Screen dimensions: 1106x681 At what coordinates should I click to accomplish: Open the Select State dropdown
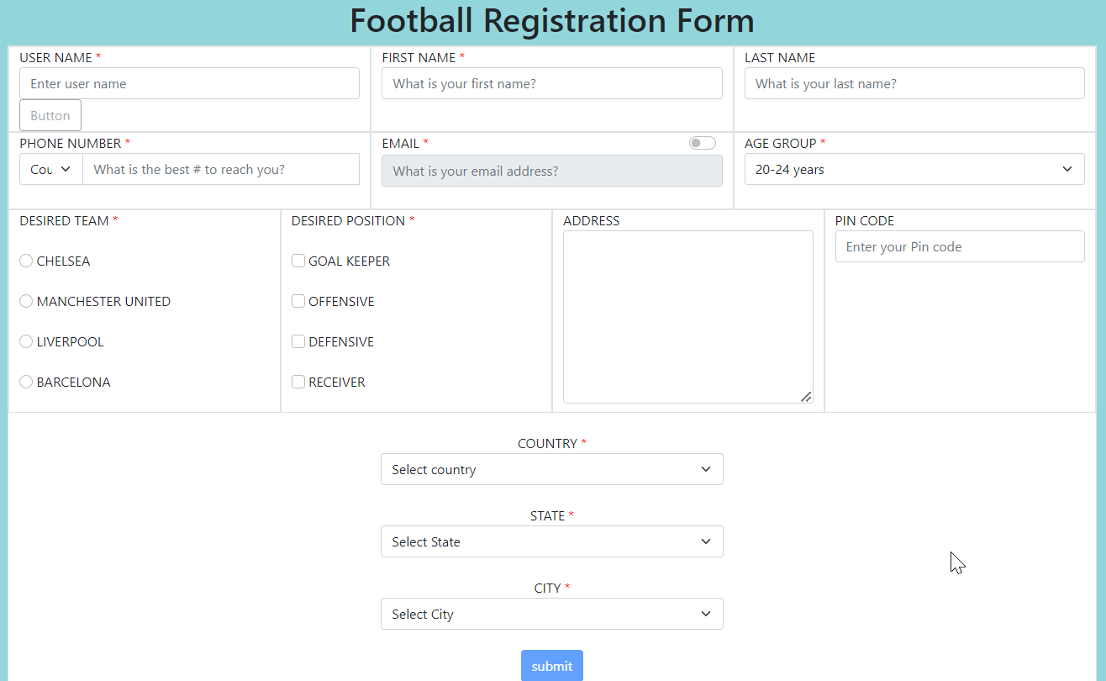[551, 541]
